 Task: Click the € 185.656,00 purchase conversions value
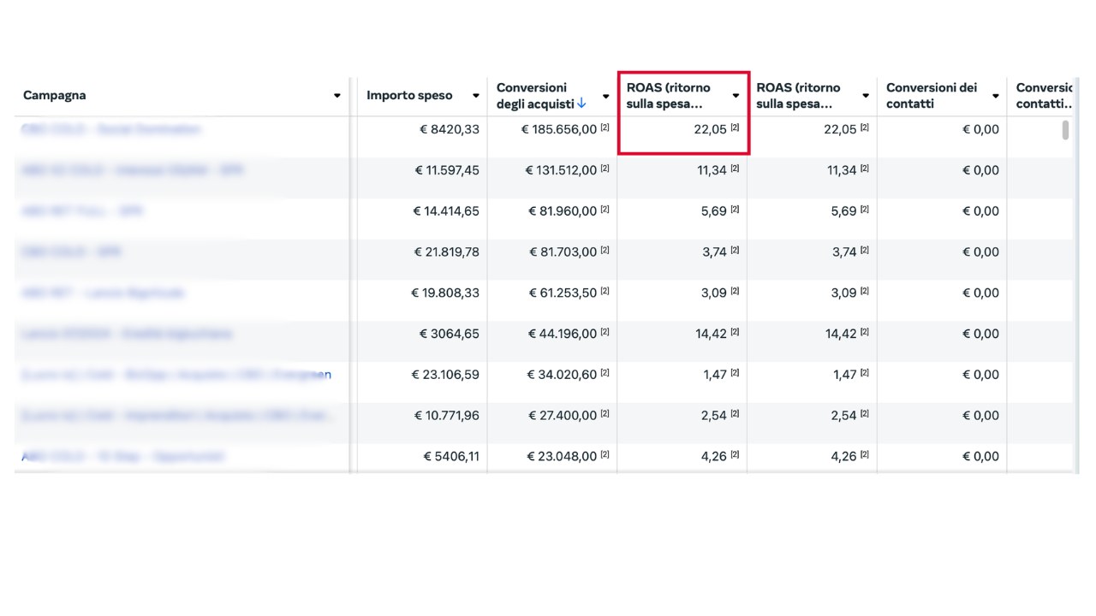pyautogui.click(x=558, y=129)
